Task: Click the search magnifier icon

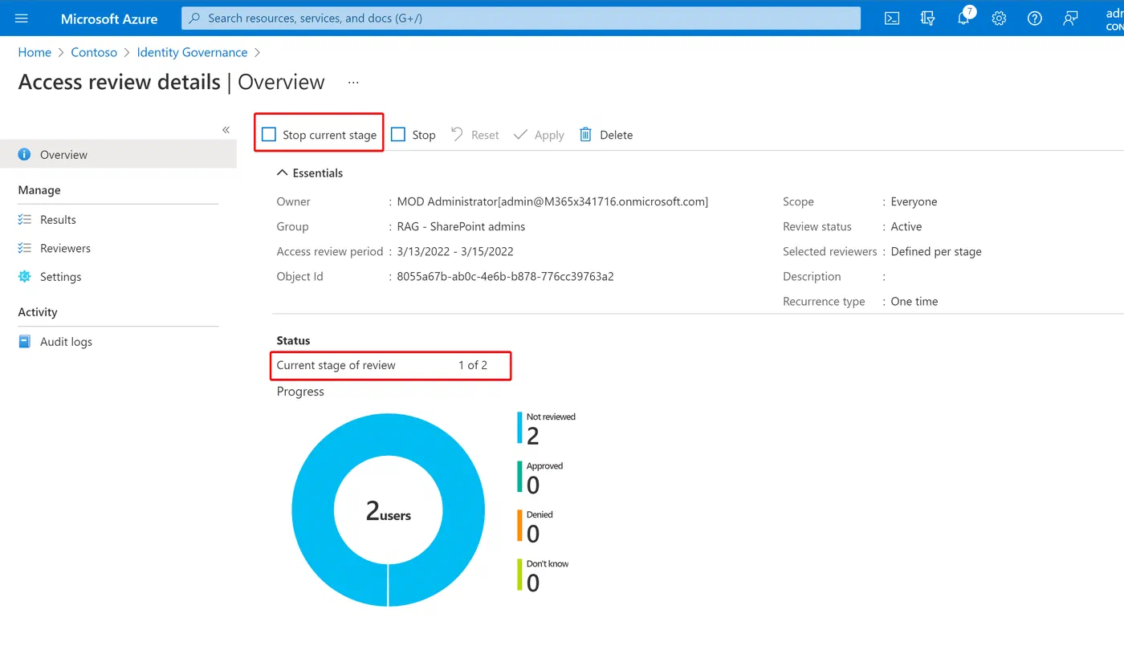Action: click(x=194, y=18)
